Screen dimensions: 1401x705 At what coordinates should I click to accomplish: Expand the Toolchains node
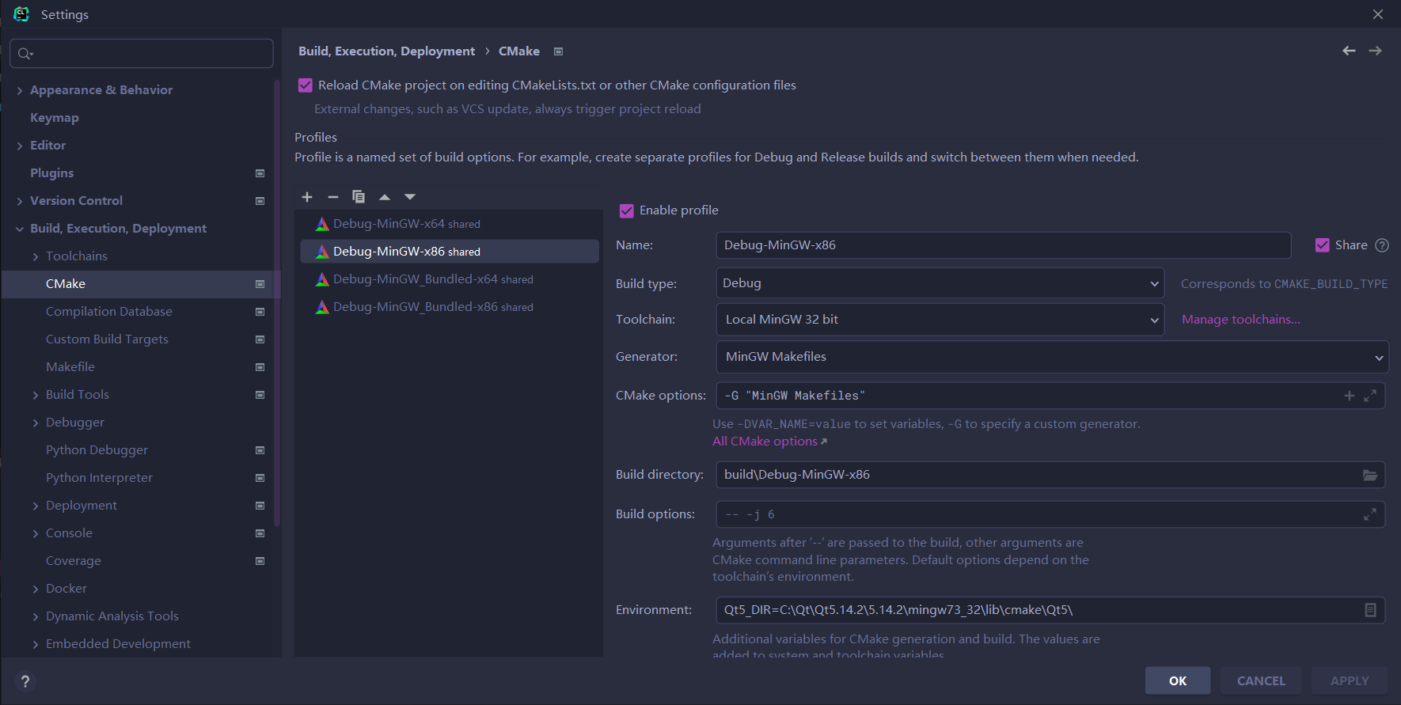[36, 257]
